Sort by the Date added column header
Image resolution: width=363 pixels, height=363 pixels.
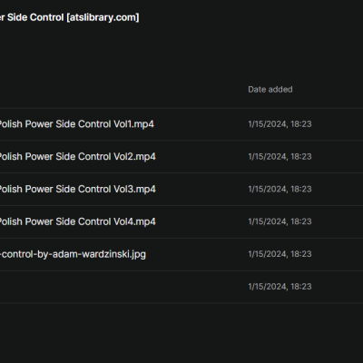pyautogui.click(x=270, y=90)
